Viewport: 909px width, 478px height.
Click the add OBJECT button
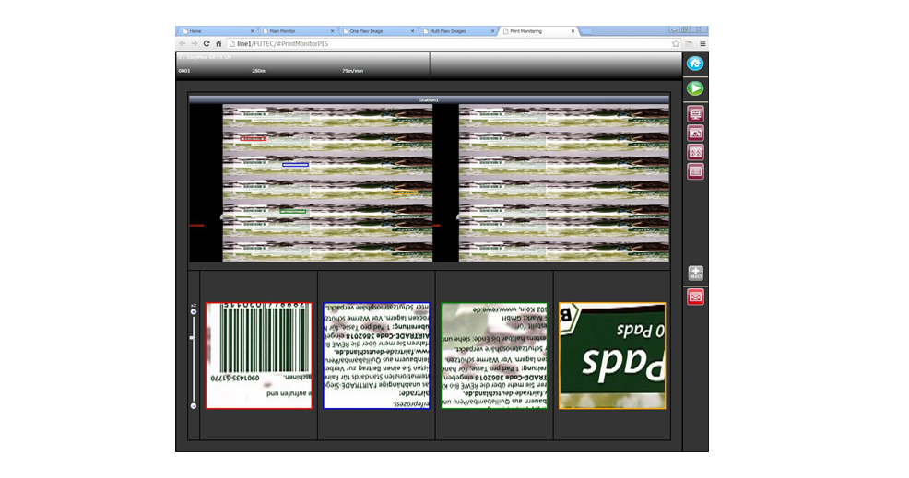(696, 273)
